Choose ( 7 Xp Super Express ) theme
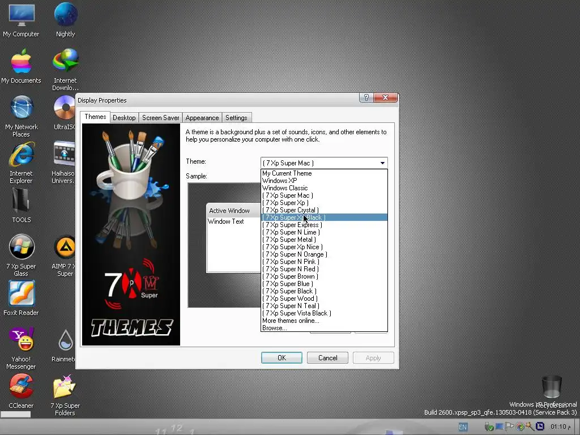Image resolution: width=580 pixels, height=435 pixels. pyautogui.click(x=324, y=225)
